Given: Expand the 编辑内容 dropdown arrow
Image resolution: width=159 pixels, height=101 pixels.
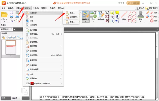Looking at the screenshot, I should [x=86, y=21].
